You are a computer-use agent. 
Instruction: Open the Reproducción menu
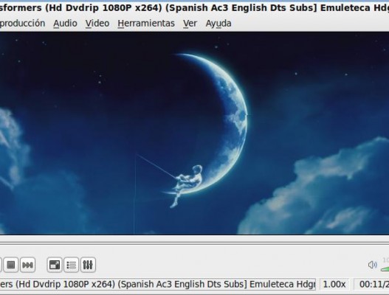[x=22, y=24]
